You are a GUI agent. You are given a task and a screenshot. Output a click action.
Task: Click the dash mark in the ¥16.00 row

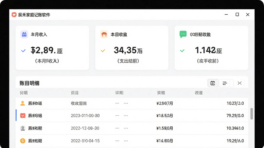tap(117, 141)
